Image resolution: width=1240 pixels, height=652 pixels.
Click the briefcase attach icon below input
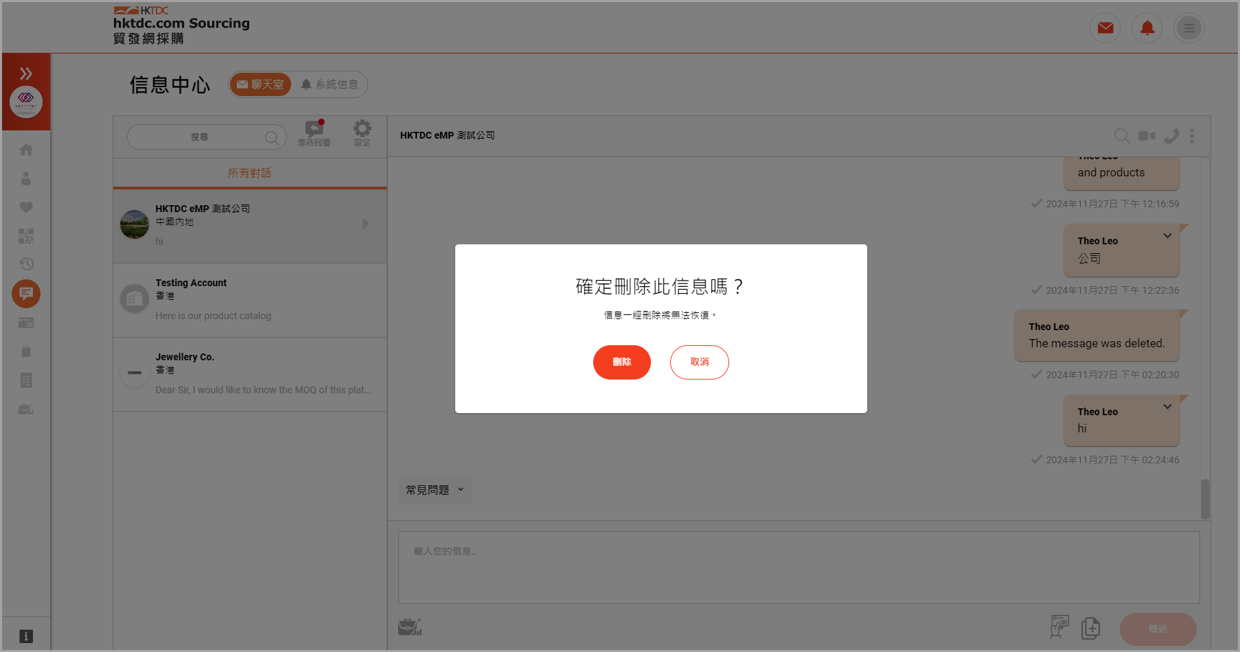tap(410, 627)
